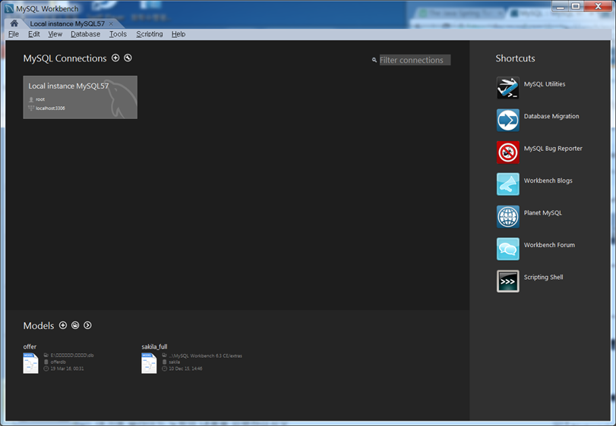Click the sakila_full model name
Image resolution: width=616 pixels, height=426 pixels.
click(154, 346)
